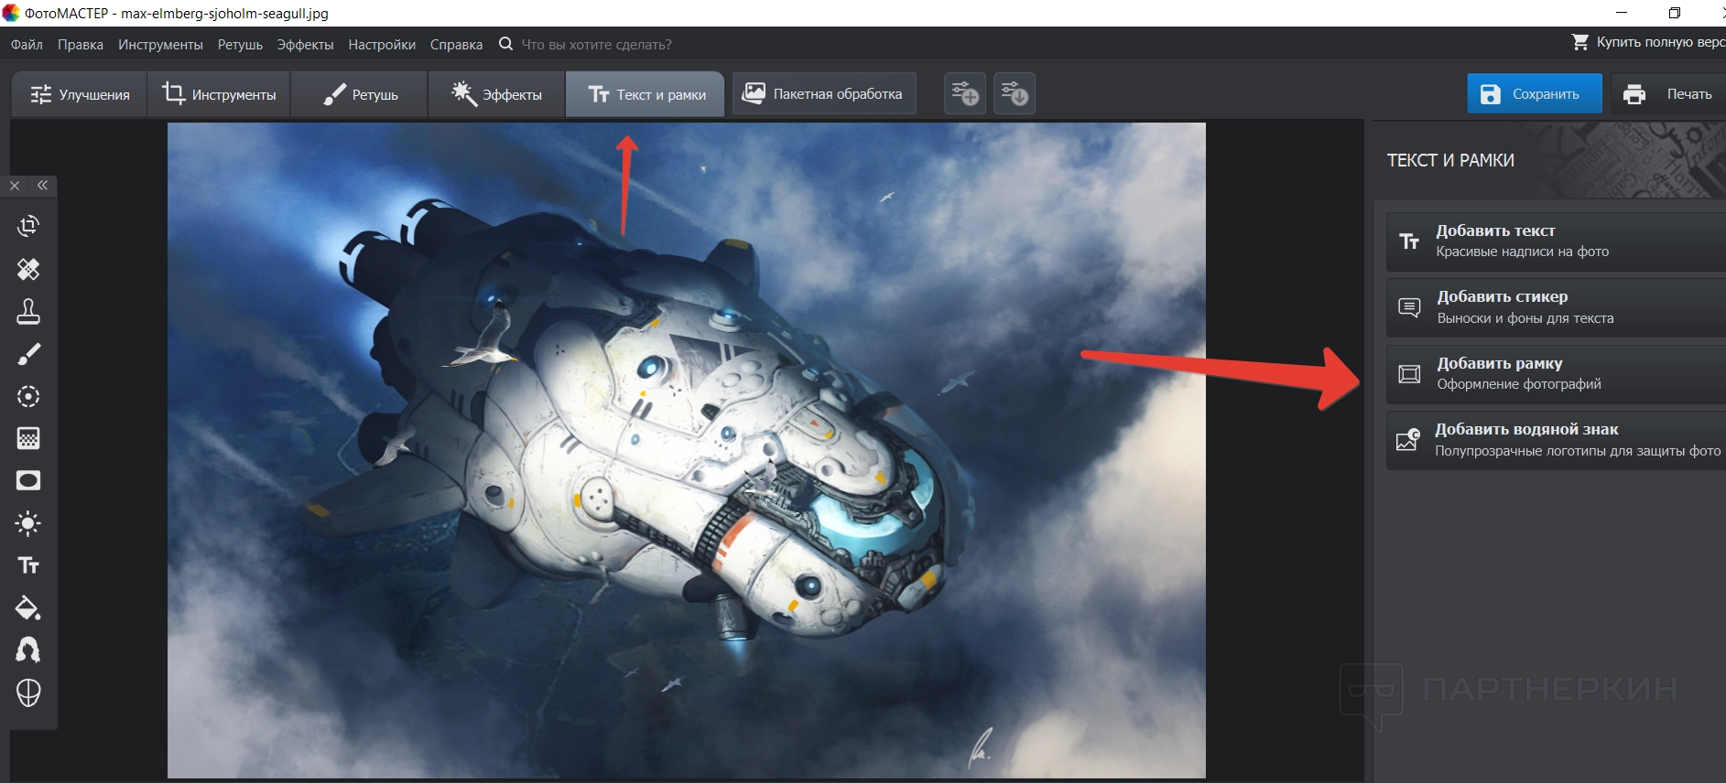Select the gradient filter tool in sidebar
This screenshot has width=1726, height=783.
pyautogui.click(x=28, y=438)
